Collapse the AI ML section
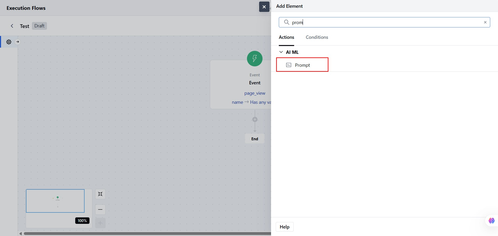 [281, 52]
